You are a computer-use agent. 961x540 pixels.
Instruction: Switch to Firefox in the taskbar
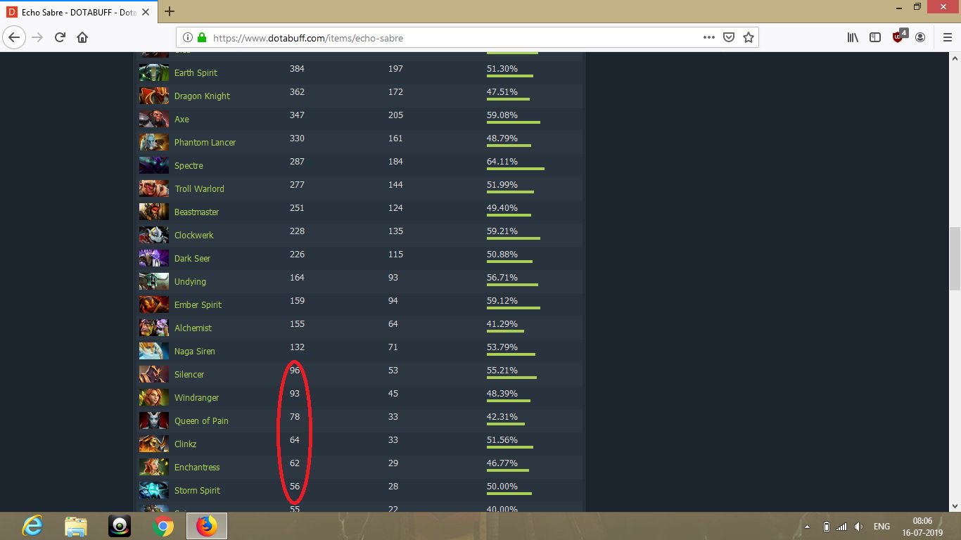pos(206,526)
